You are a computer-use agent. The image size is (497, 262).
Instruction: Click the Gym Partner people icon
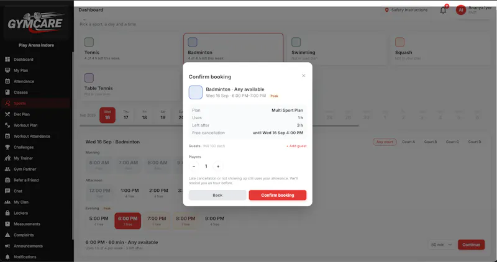pyautogui.click(x=7, y=169)
